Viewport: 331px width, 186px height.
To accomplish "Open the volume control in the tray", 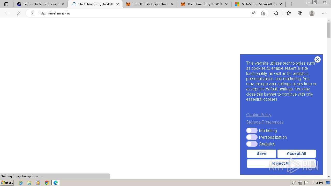I will pos(294,183).
